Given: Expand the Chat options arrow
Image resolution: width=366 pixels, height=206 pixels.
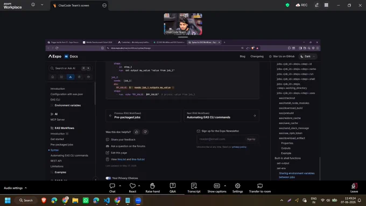Looking at the screenshot, I should click(x=120, y=186).
